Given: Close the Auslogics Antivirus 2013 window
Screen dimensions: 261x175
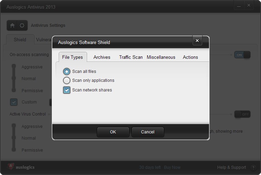Looking at the screenshot, I should [249, 6].
